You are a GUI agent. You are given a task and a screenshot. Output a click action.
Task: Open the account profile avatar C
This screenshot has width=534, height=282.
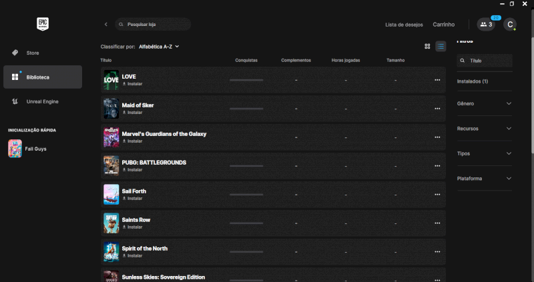(x=510, y=25)
